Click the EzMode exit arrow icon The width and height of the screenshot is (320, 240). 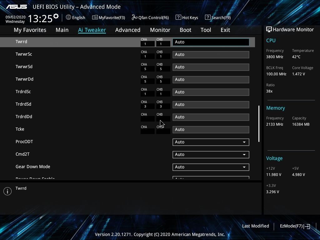coord(307,226)
